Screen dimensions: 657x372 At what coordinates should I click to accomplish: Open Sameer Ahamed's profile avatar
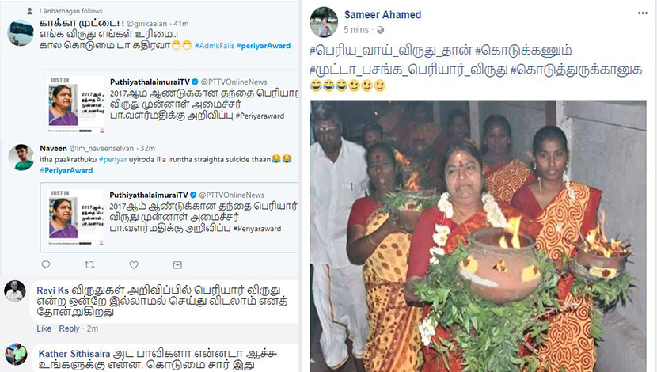[x=324, y=22]
